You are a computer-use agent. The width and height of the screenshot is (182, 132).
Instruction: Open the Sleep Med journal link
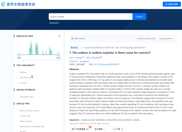tap(89, 48)
